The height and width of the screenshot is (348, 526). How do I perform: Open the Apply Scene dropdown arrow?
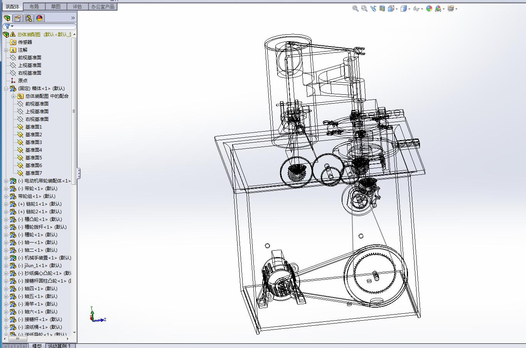click(443, 9)
